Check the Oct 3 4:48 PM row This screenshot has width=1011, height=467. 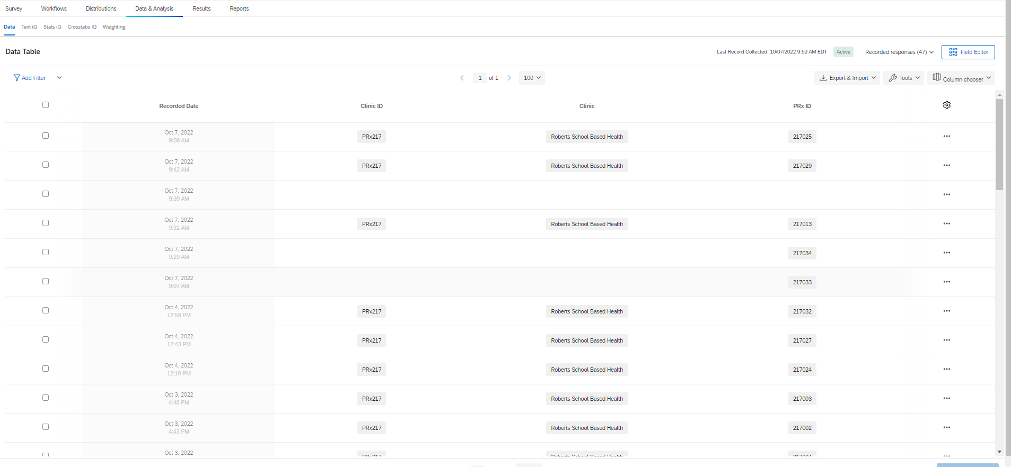[x=46, y=398]
